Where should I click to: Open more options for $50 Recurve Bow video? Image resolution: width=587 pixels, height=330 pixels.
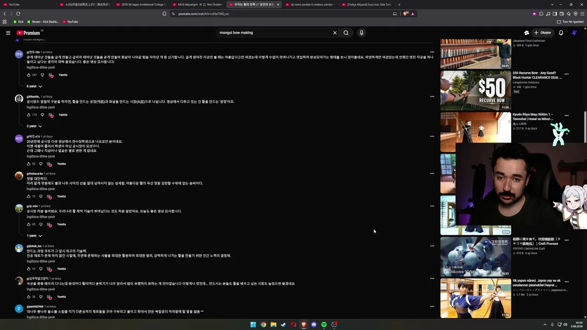(566, 74)
